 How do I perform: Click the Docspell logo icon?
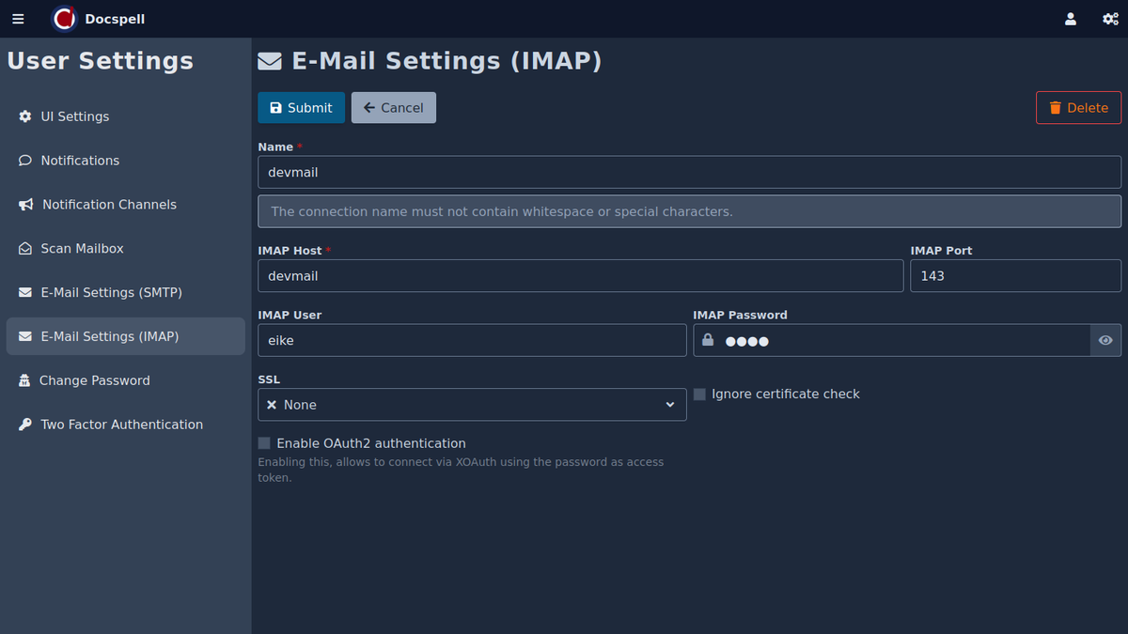(64, 19)
